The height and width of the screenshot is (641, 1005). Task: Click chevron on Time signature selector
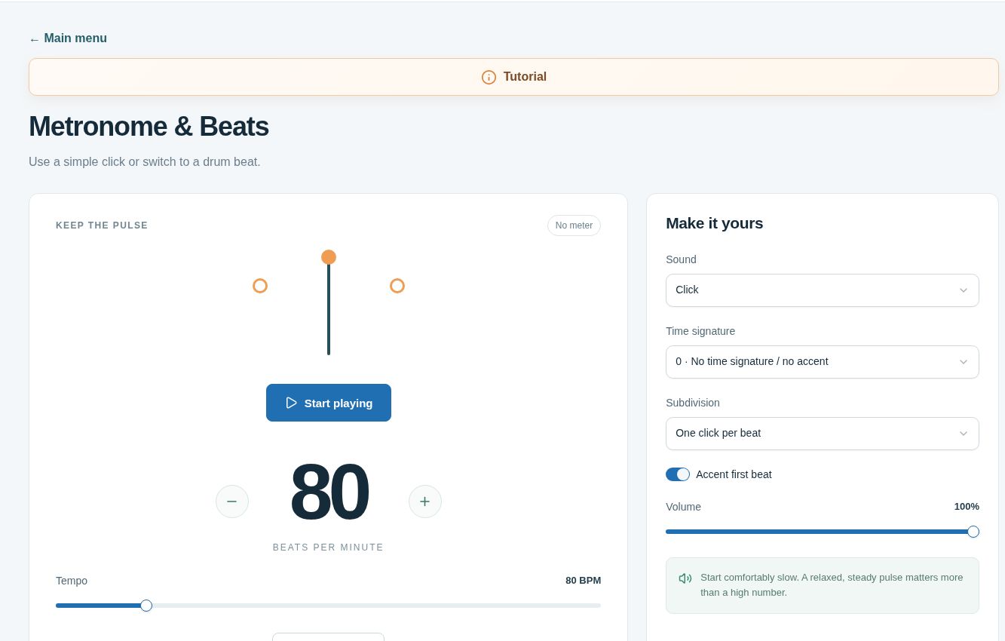963,362
